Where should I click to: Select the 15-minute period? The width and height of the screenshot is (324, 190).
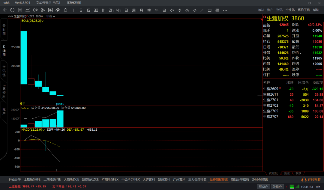coord(88,10)
